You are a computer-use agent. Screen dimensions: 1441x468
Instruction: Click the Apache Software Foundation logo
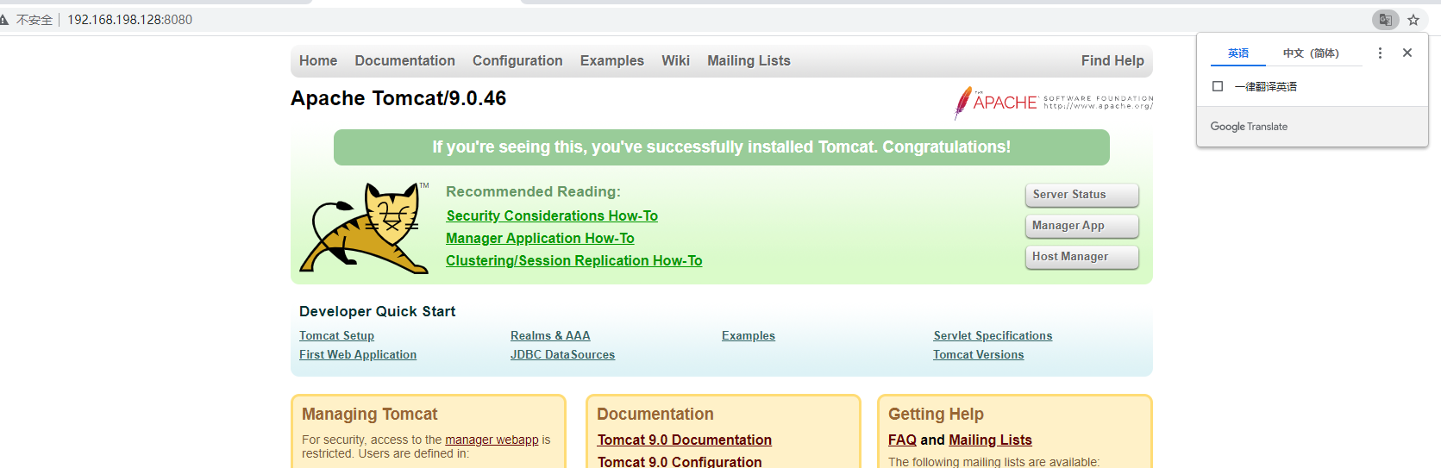[1054, 103]
